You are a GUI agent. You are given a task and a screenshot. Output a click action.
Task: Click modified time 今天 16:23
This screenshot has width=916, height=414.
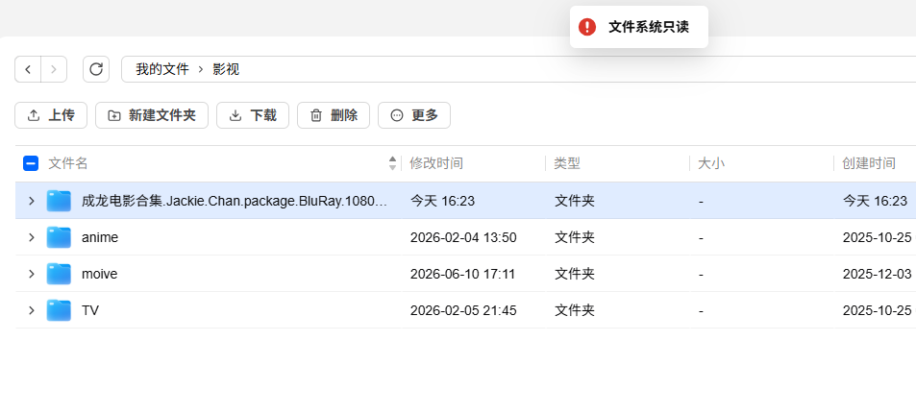[x=442, y=202]
